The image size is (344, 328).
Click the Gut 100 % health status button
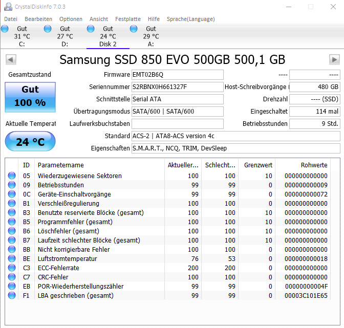coord(30,97)
